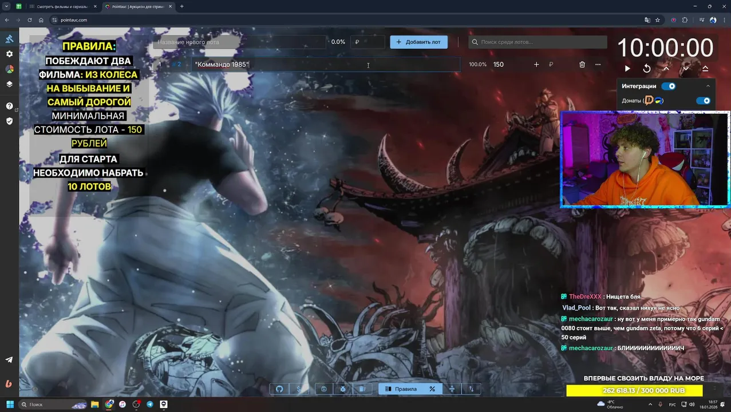Screen dimensions: 731x412
Task: Click the save icon in the bottom toolbar
Action: [x=323, y=389]
